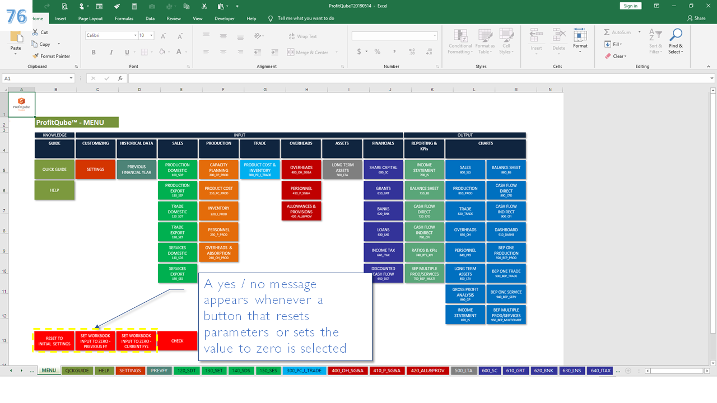This screenshot has height=403, width=717.
Task: Open the INCOME TAX 640_ITAX button
Action: click(383, 252)
